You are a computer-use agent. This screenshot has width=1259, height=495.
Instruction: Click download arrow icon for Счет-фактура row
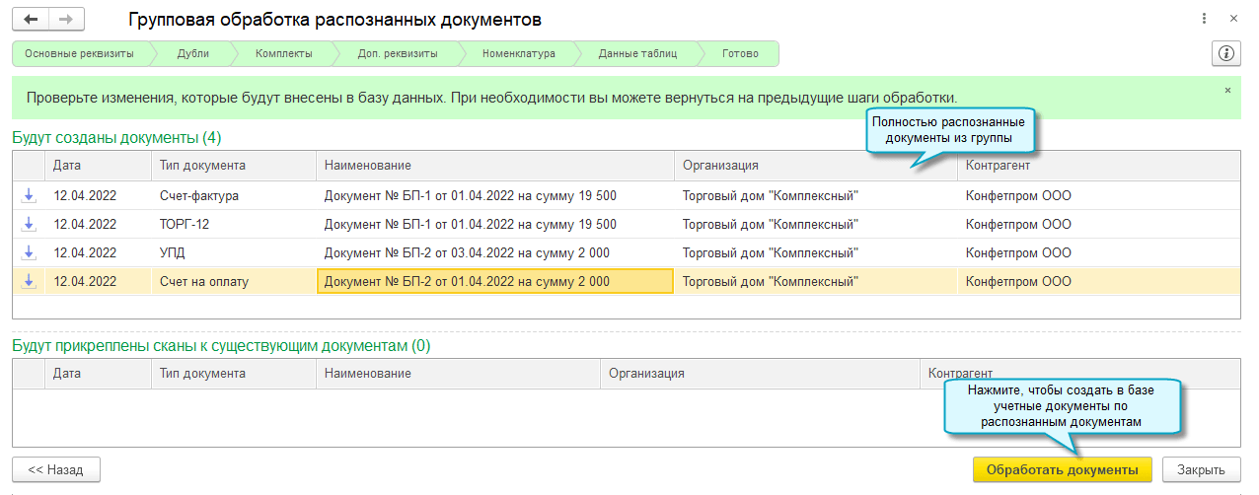[29, 195]
